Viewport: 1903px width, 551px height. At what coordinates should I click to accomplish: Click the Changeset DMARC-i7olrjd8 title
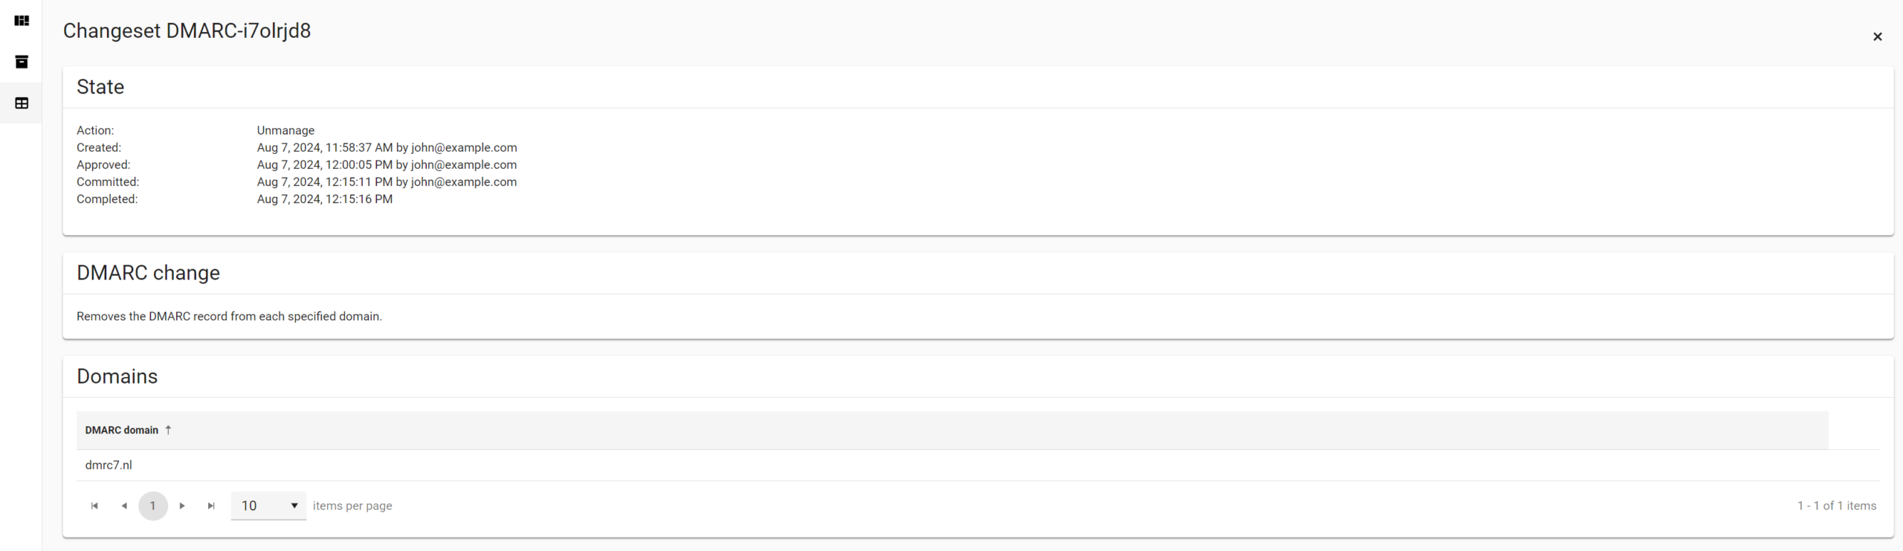click(187, 30)
